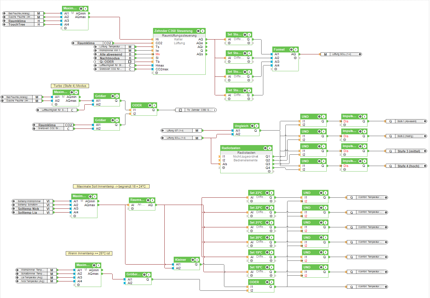430x298 pixels.
Task: Click the info icon on Formel block
Action: [x=296, y=49]
